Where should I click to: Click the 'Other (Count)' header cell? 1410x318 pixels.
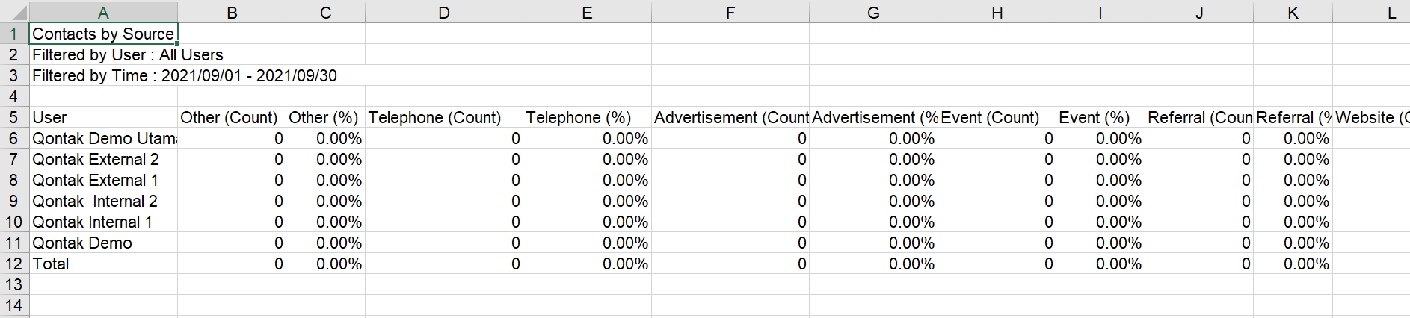point(231,118)
